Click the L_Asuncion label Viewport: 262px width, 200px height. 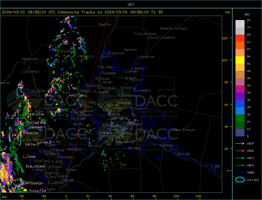146,57
